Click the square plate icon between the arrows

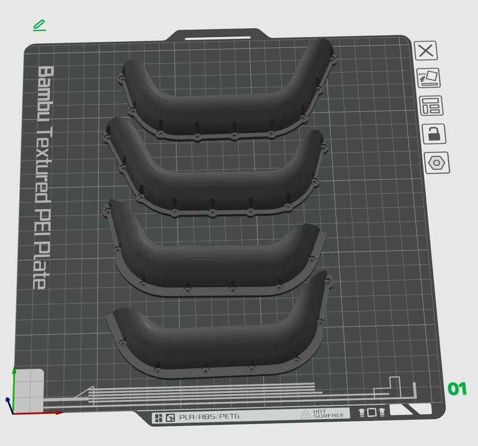pos(372,411)
